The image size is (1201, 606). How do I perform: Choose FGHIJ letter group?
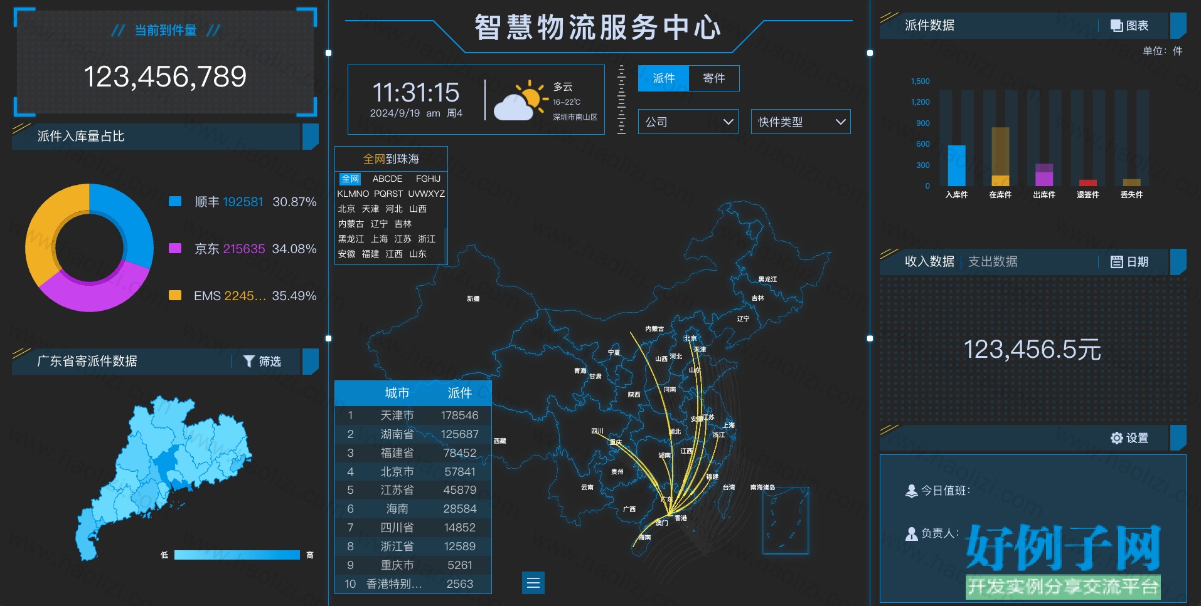[x=428, y=179]
